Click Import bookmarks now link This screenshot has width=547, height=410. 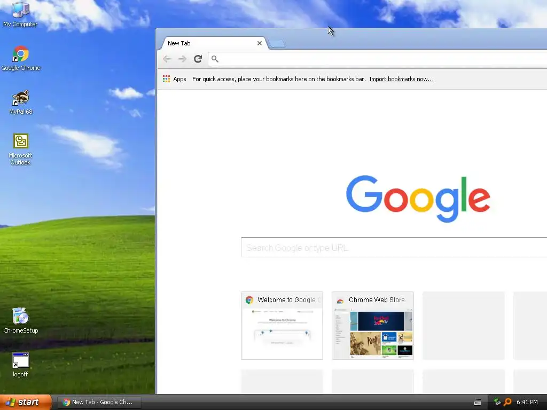pos(402,79)
